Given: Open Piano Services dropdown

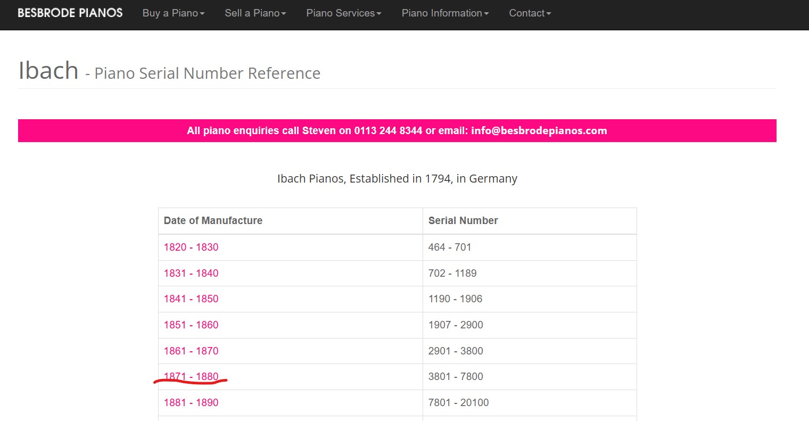Looking at the screenshot, I should pyautogui.click(x=344, y=13).
